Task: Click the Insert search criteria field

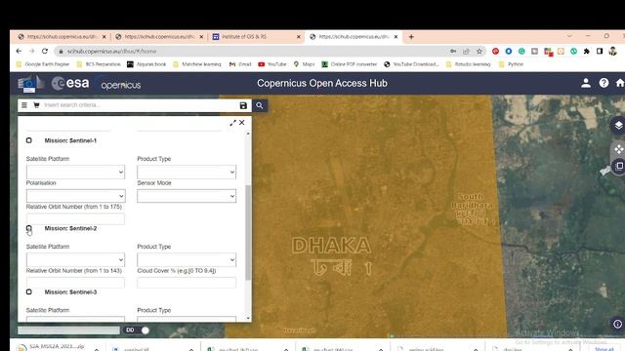Action: click(140, 105)
